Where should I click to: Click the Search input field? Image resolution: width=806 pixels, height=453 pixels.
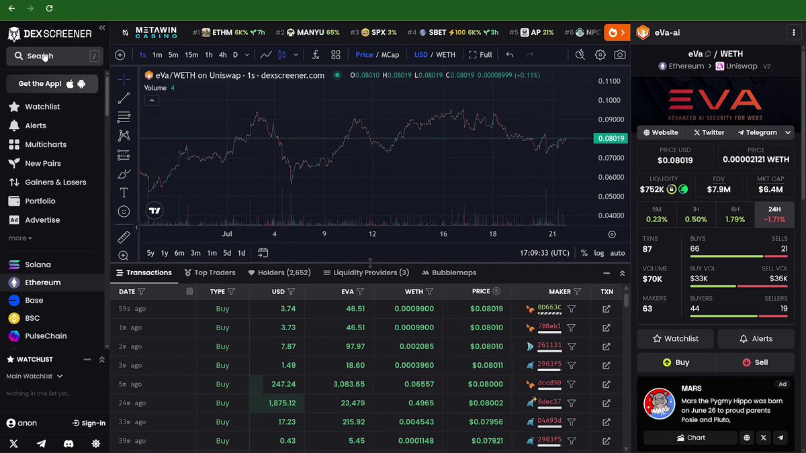pos(55,56)
